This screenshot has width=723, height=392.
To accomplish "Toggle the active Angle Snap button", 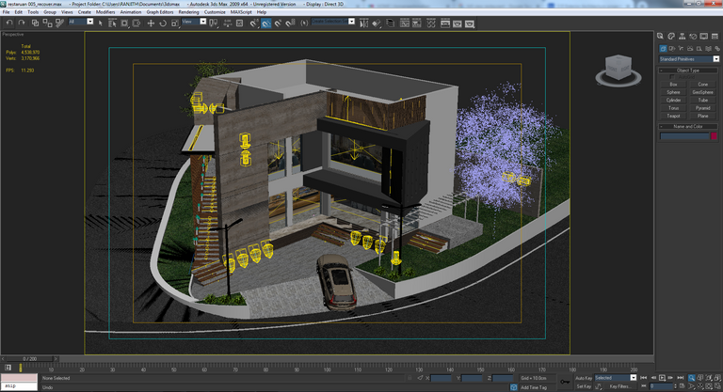I will tap(266, 24).
